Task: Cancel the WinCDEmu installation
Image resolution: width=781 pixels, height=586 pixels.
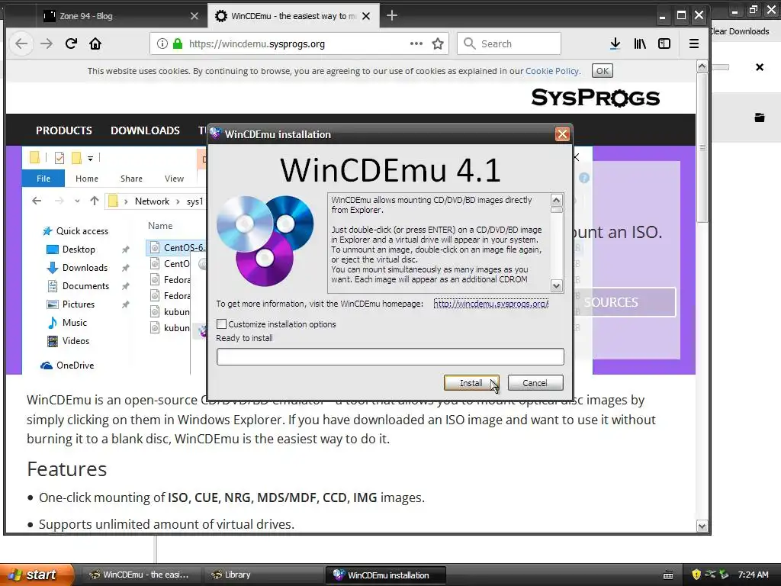Action: click(x=535, y=383)
